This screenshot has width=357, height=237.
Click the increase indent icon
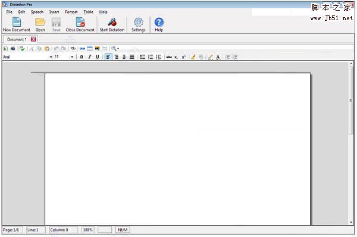click(x=235, y=57)
